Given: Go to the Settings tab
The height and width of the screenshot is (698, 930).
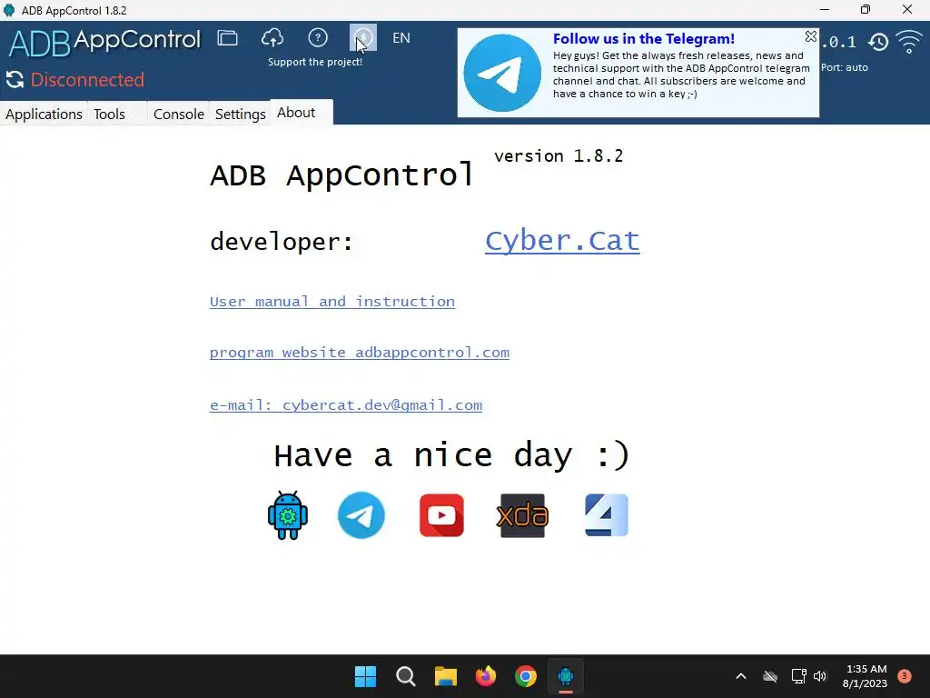Looking at the screenshot, I should pyautogui.click(x=240, y=114).
